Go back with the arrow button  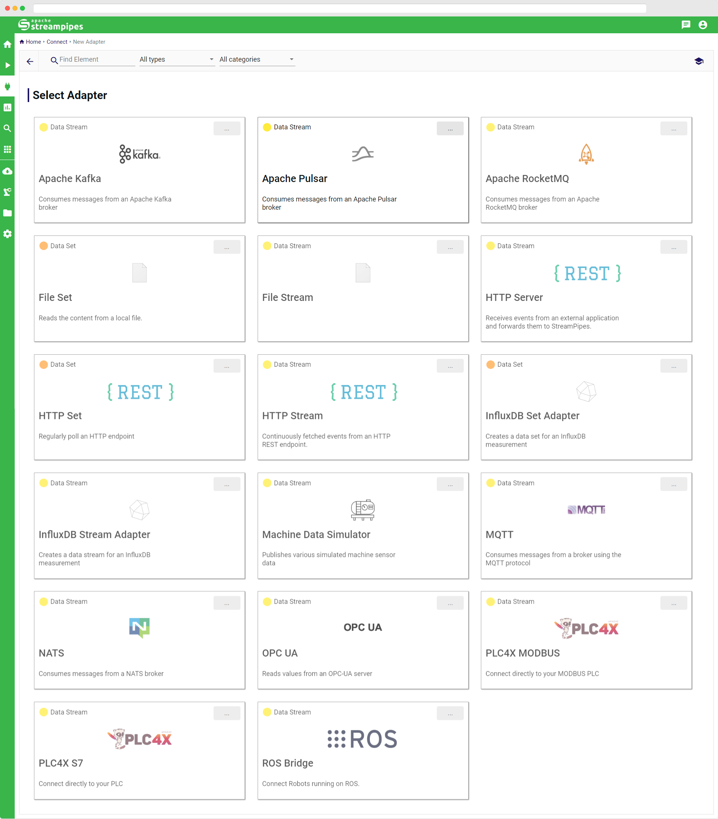click(x=30, y=61)
